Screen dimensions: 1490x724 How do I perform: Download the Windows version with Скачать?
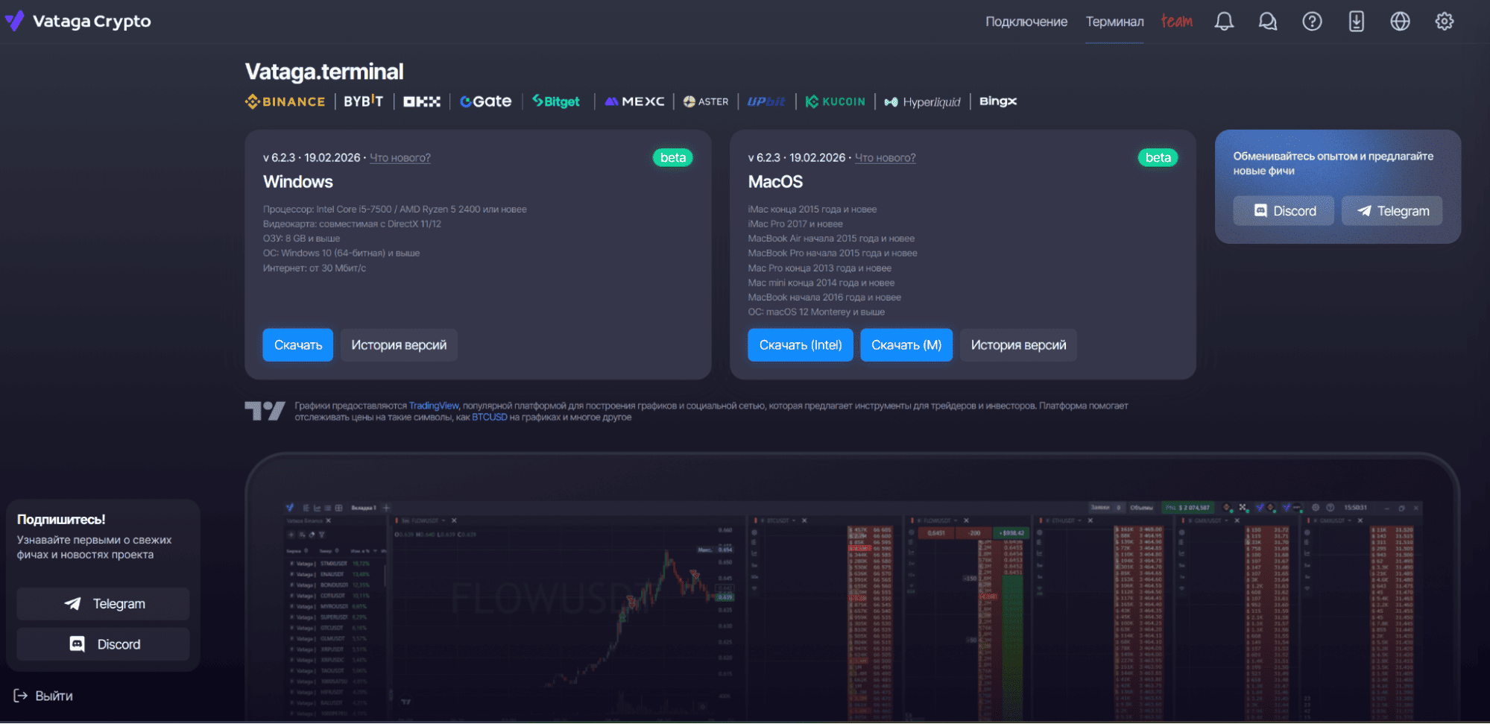[298, 345]
